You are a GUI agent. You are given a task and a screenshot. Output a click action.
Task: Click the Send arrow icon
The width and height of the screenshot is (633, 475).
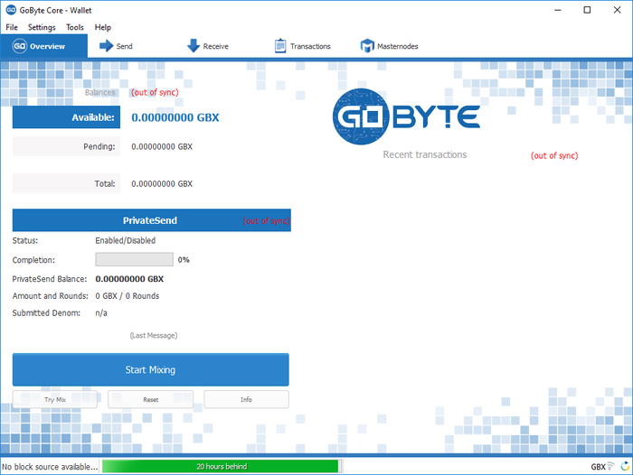[106, 46]
